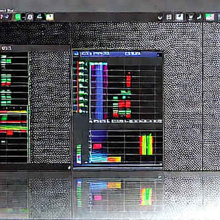Click the round dark icon at toolbar far left

point(6,17)
